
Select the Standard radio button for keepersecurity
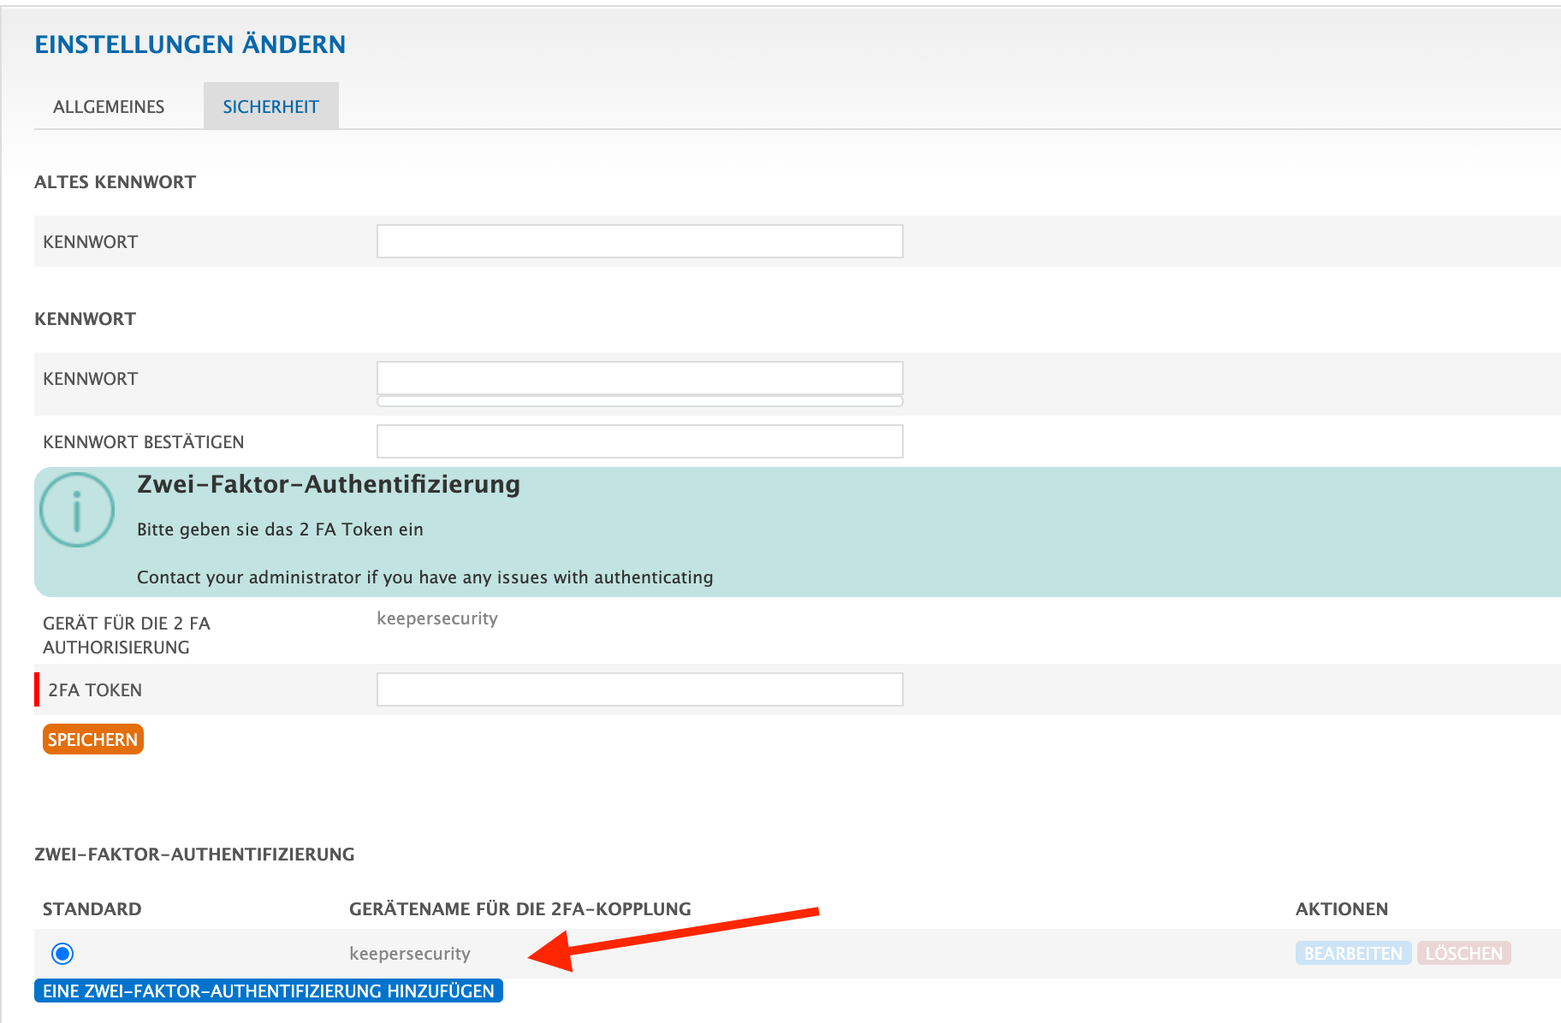tap(62, 953)
